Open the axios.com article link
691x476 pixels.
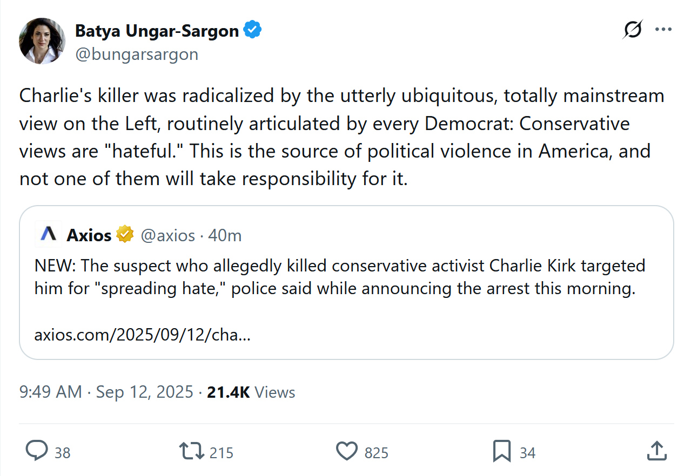point(142,335)
